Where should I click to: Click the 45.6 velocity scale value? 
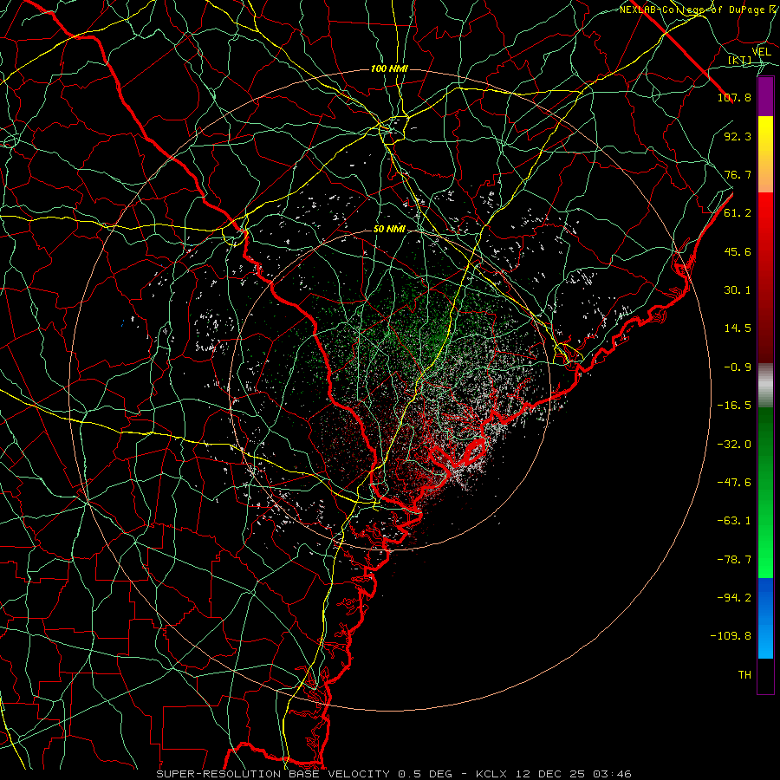click(738, 251)
